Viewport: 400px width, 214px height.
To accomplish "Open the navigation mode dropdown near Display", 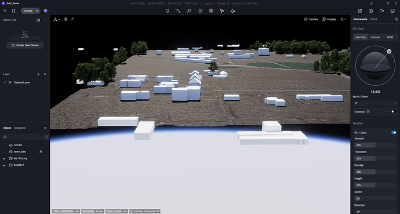I will tap(343, 19).
